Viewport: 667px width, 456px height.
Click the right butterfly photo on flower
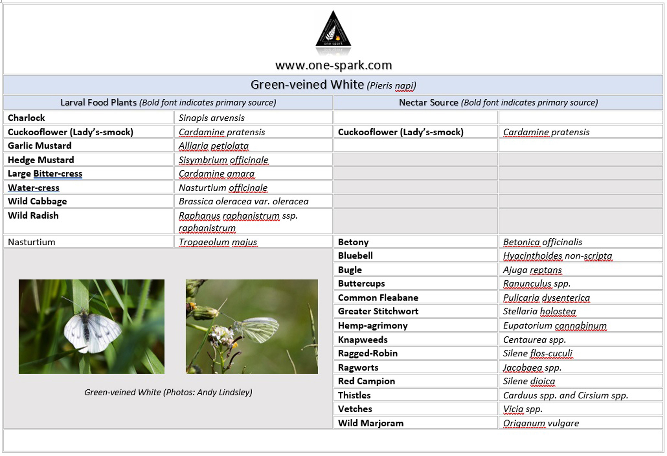(252, 326)
